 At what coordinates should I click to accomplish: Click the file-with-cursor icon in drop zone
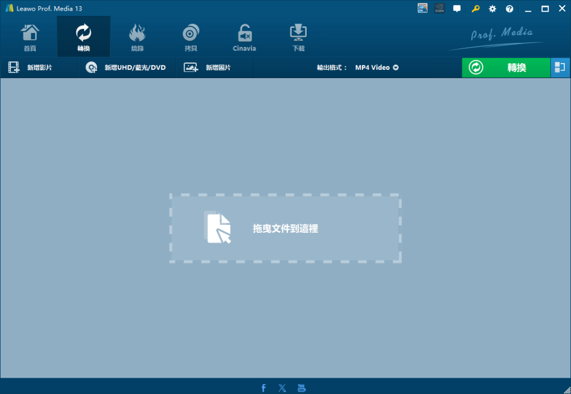coord(218,227)
